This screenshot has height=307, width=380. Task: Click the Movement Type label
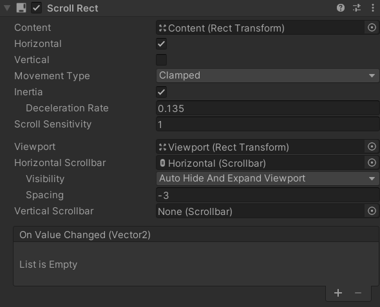click(52, 76)
